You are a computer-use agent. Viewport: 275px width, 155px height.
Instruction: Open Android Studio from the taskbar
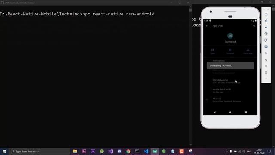(x=101, y=151)
